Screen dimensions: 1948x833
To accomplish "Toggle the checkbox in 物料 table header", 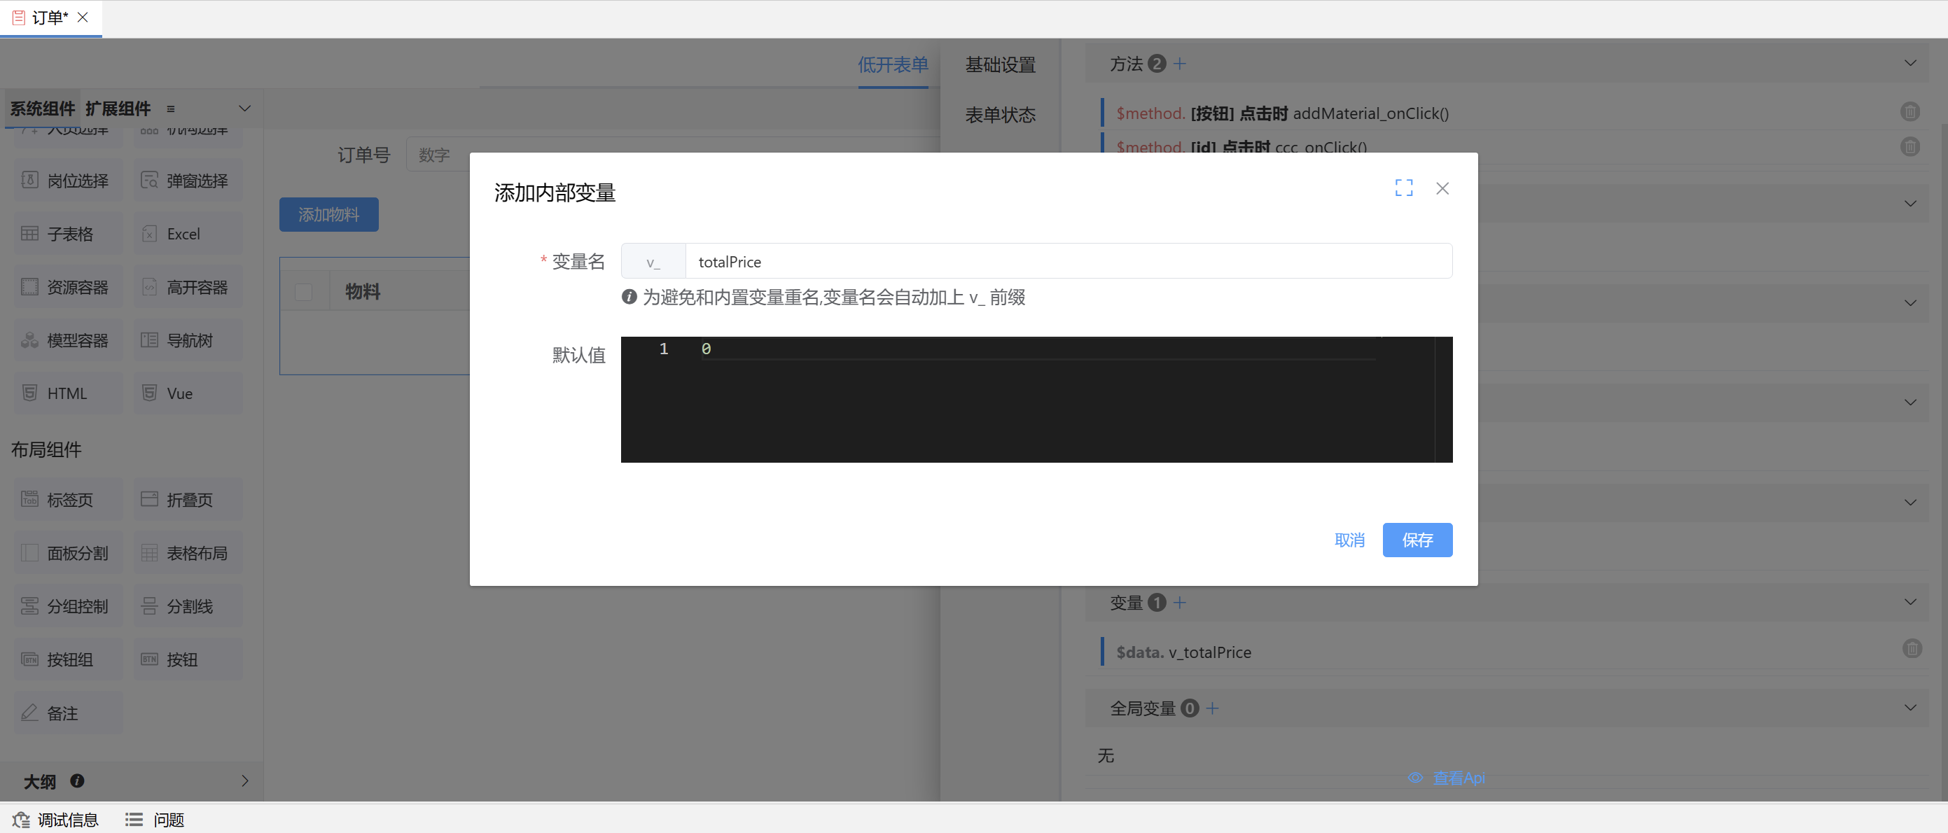I will pyautogui.click(x=304, y=292).
